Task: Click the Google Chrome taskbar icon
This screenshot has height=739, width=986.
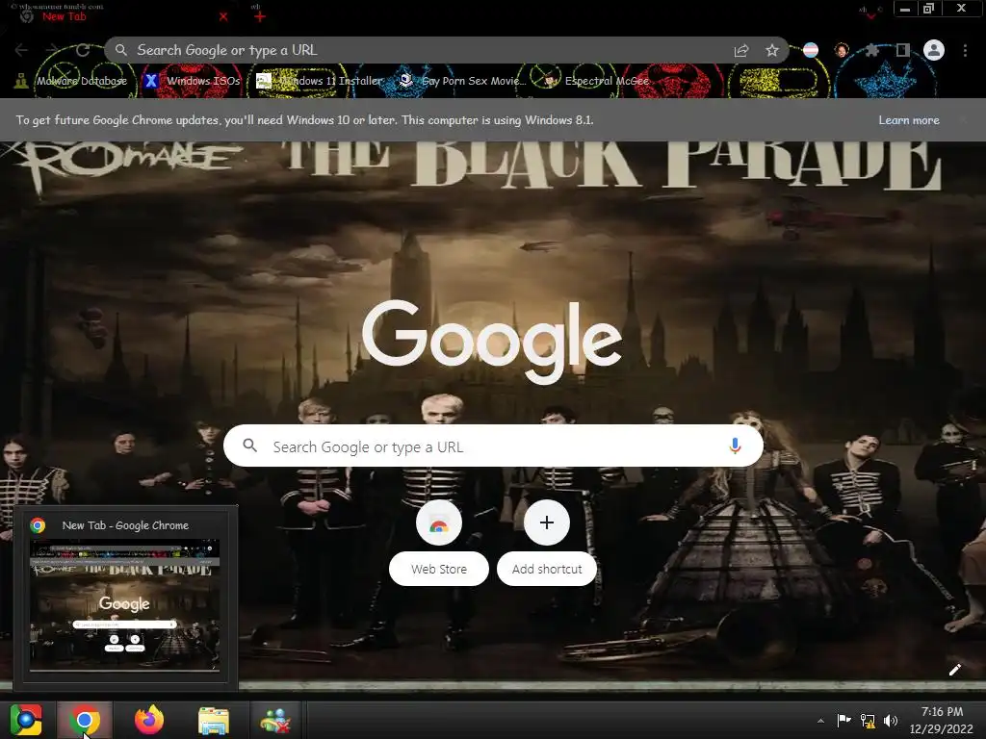Action: 85,720
